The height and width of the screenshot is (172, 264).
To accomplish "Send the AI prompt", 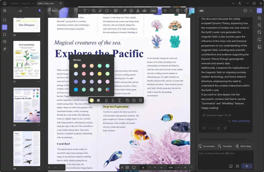I will pyautogui.click(x=247, y=166).
